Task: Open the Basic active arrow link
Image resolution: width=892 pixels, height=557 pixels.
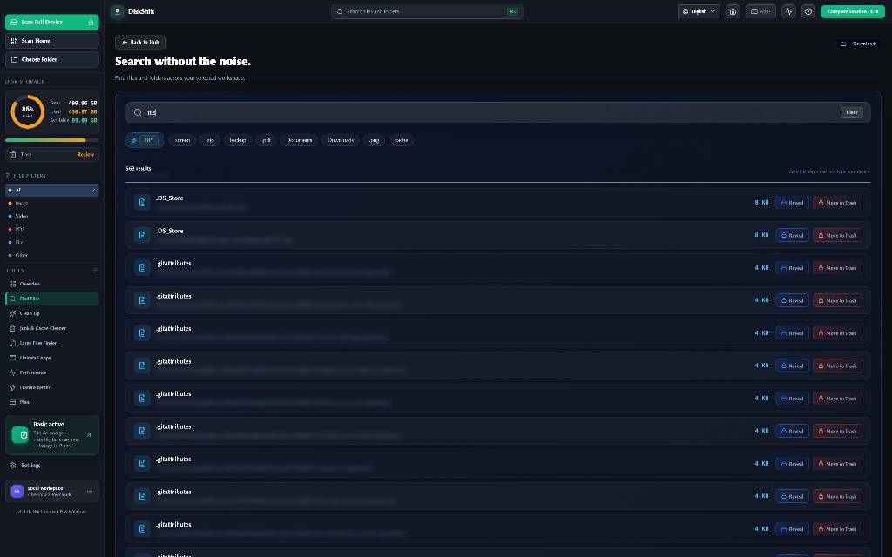Action: pos(89,435)
